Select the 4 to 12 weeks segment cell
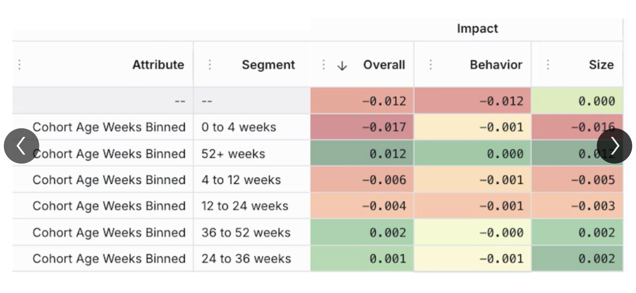636x293 pixels. tap(241, 180)
